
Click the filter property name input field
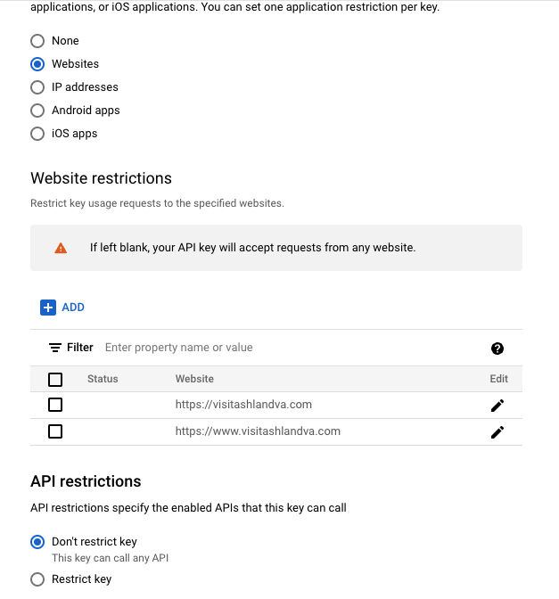click(291, 348)
